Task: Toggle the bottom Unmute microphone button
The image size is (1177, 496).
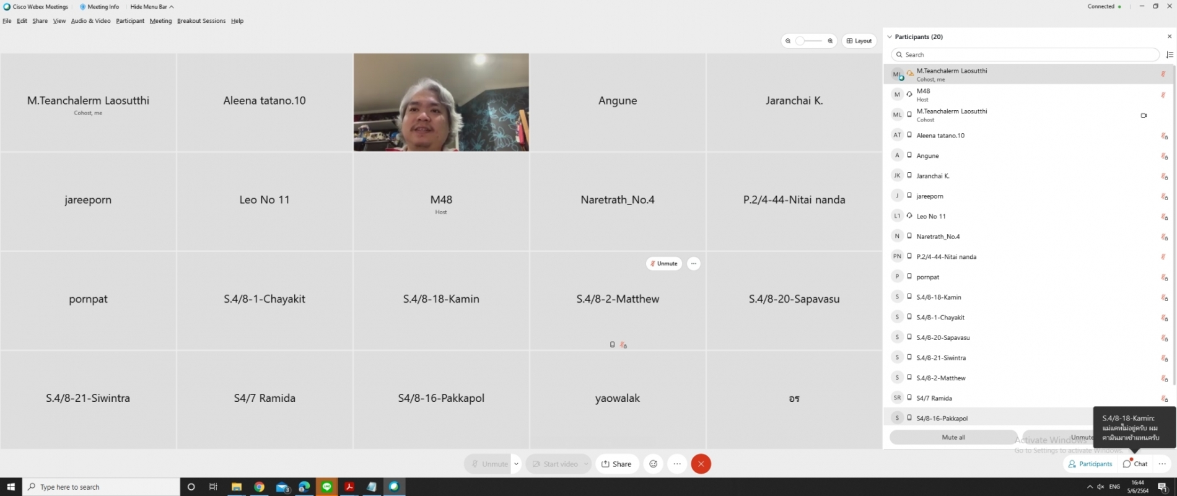Action: coord(488,464)
